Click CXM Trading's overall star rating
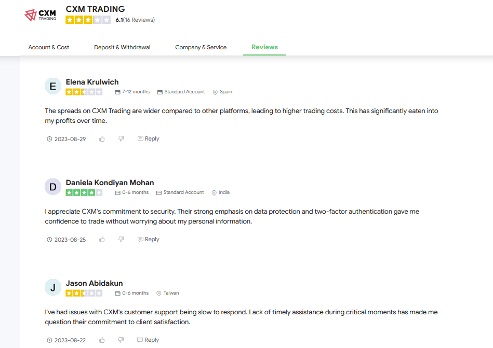The width and height of the screenshot is (493, 348). point(88,20)
